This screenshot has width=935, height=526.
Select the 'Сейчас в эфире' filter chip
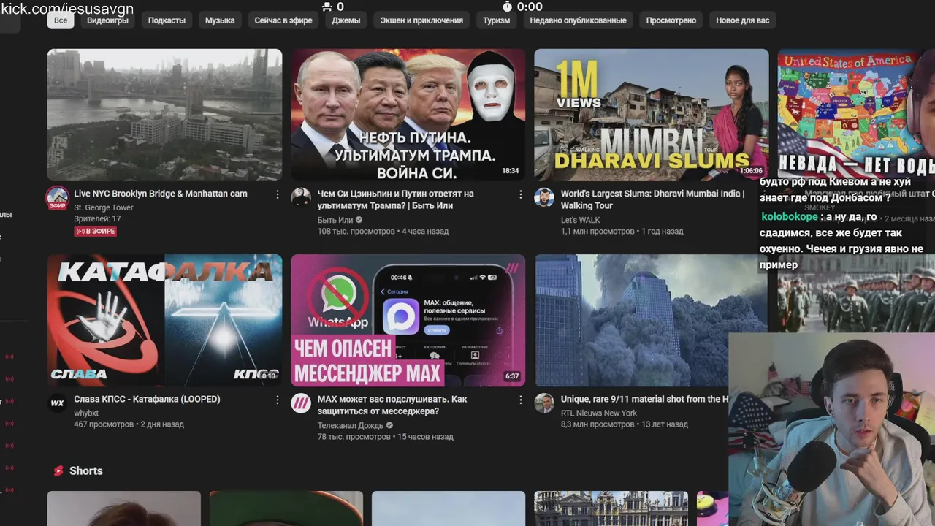(x=283, y=20)
